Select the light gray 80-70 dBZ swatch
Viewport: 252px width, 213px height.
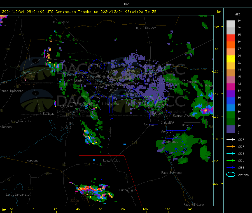click(x=231, y=24)
